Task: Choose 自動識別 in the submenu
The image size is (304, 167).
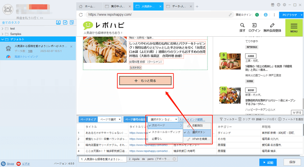Action: [197, 126]
